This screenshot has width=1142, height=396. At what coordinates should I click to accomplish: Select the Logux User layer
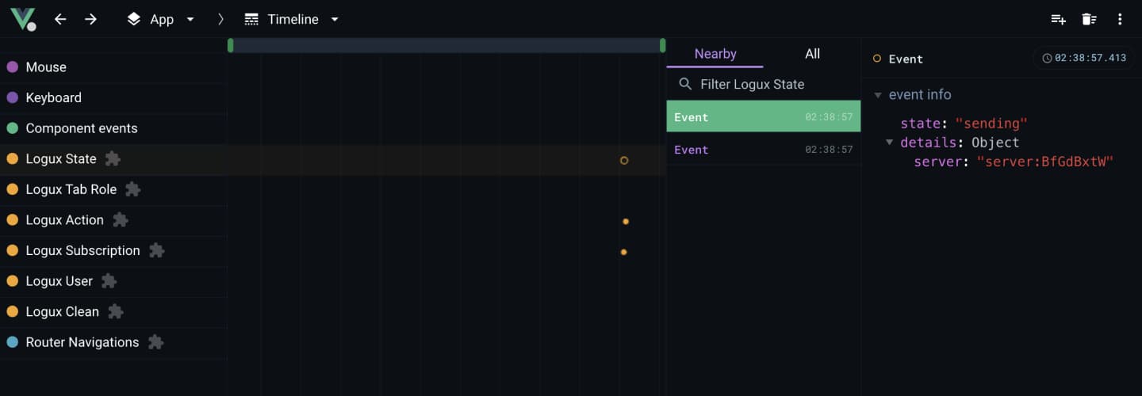click(x=113, y=281)
